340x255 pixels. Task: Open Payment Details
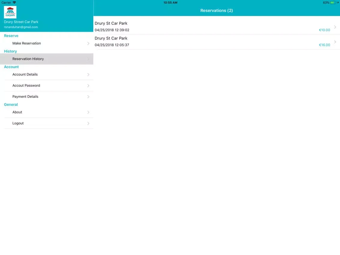coord(47,96)
